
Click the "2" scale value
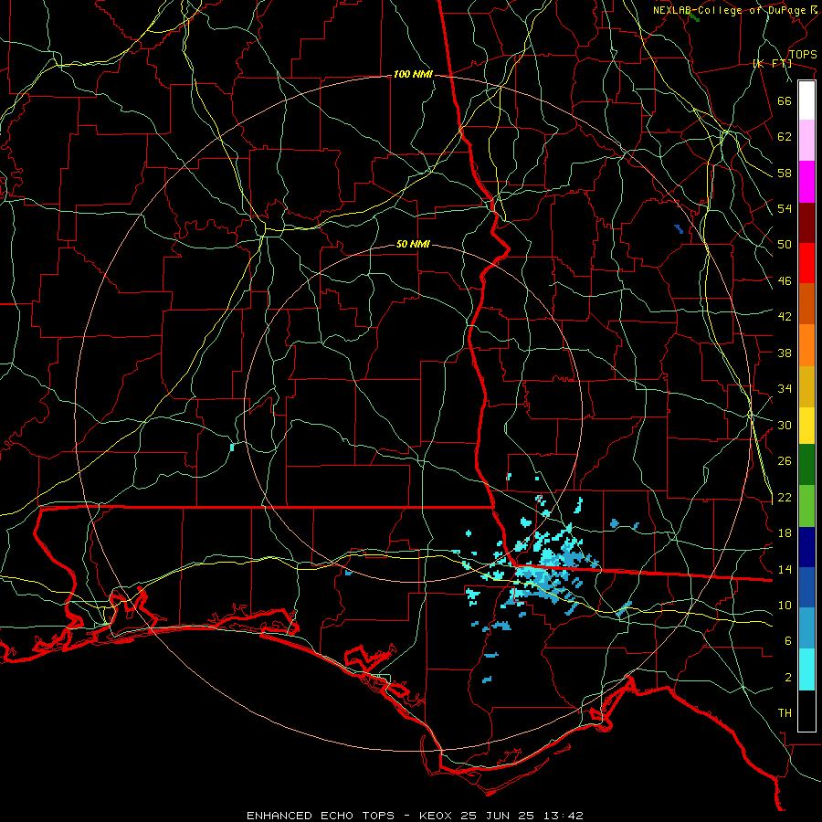[x=788, y=677]
